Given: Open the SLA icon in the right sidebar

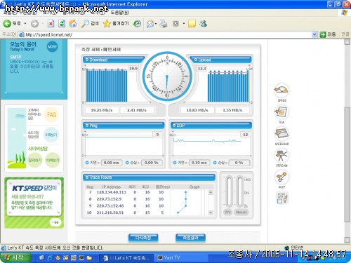Looking at the screenshot, I should (282, 112).
